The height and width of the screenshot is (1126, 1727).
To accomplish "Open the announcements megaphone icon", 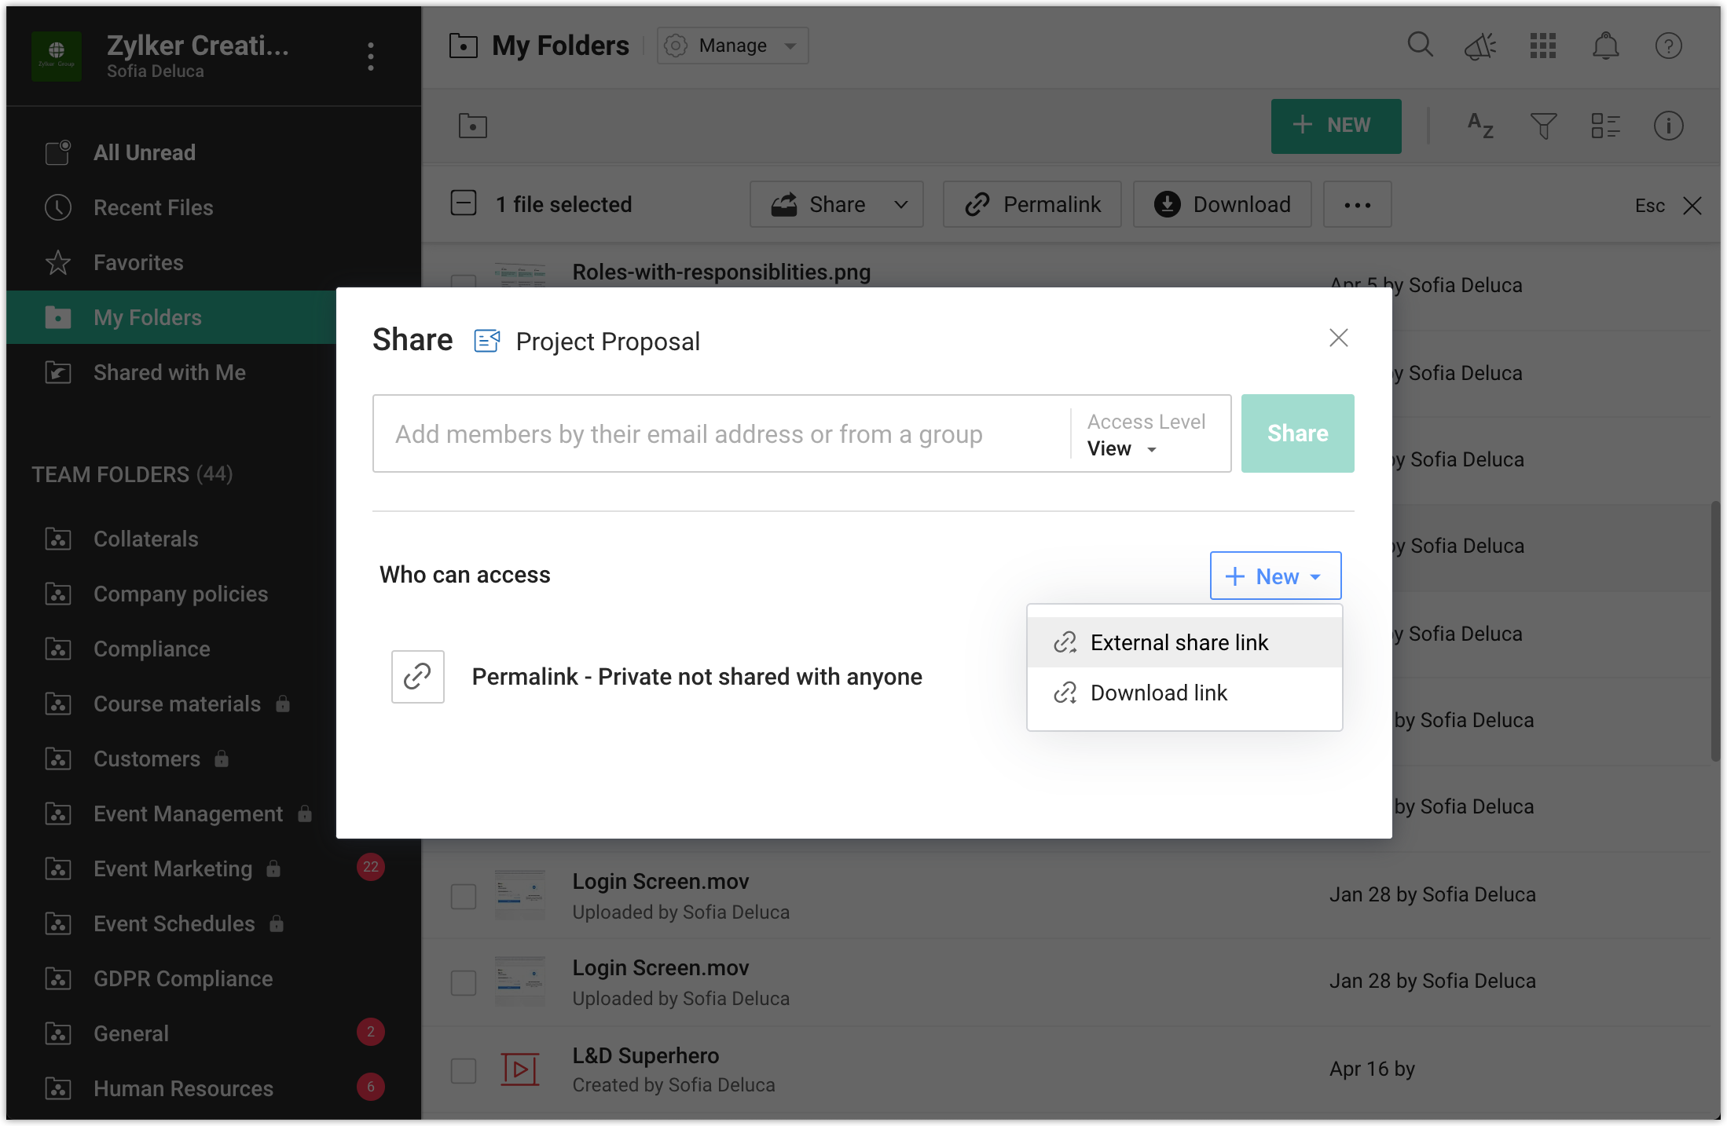I will point(1480,46).
